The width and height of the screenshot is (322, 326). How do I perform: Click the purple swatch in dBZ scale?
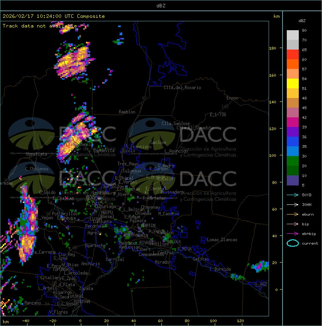[x=293, y=132]
